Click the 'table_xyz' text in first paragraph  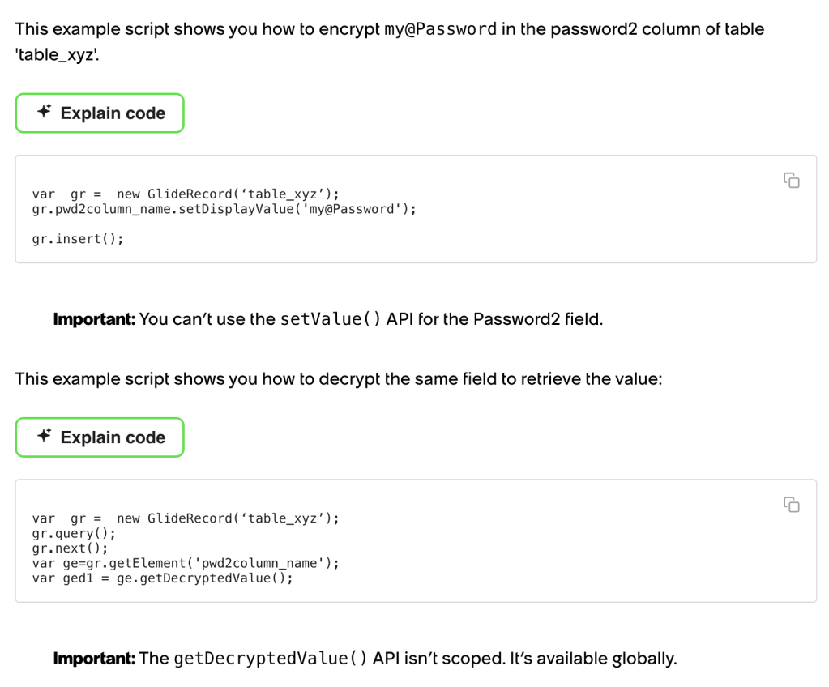pos(57,54)
